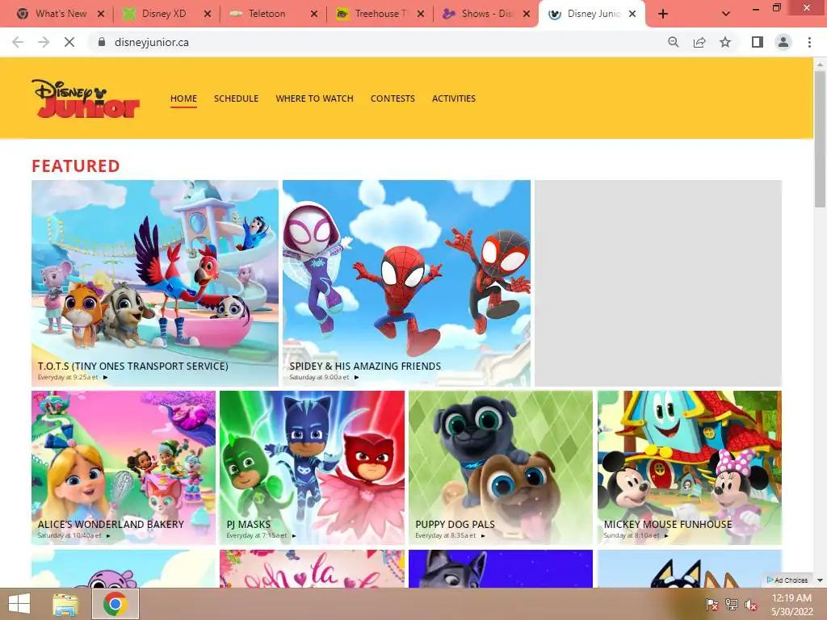Open network status tray icon

[x=732, y=605]
